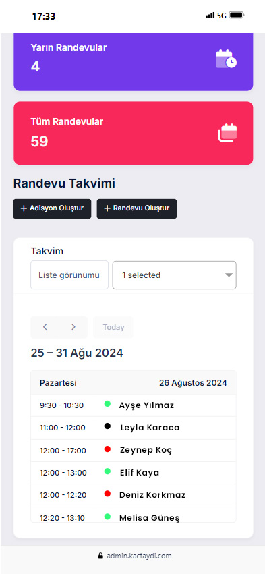Select the Pazartesi 26 Ağustos 2024 header
The image size is (265, 574).
pos(134,383)
